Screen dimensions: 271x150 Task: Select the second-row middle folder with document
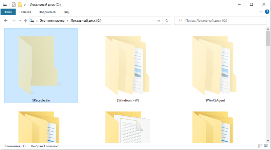pos(127,127)
